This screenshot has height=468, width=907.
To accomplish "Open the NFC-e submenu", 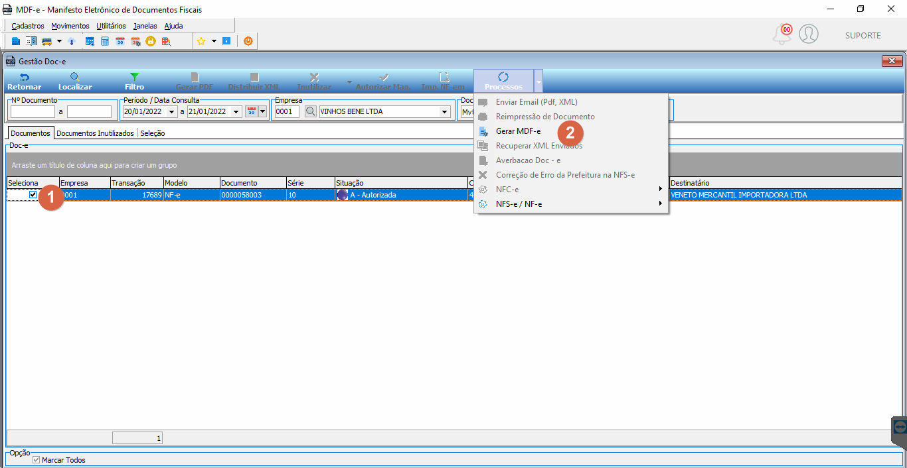I will [x=572, y=190].
